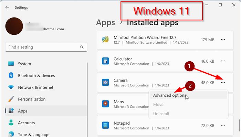Click the Accounts person icon
The height and width of the screenshot is (137, 241).
(x=11, y=123)
